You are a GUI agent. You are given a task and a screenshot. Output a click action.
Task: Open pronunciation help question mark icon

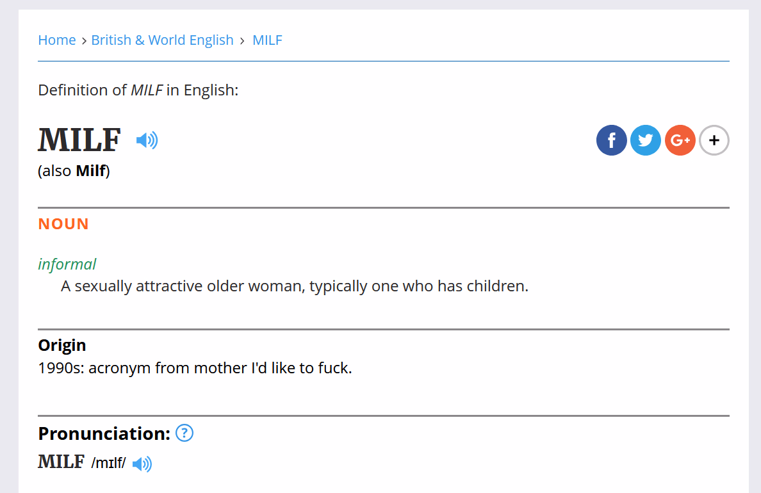coord(184,433)
